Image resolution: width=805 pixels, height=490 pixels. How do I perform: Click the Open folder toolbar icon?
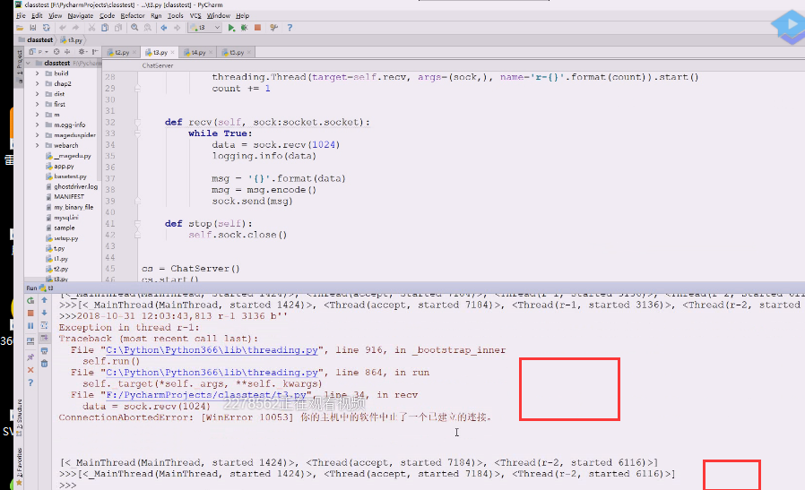click(x=20, y=28)
